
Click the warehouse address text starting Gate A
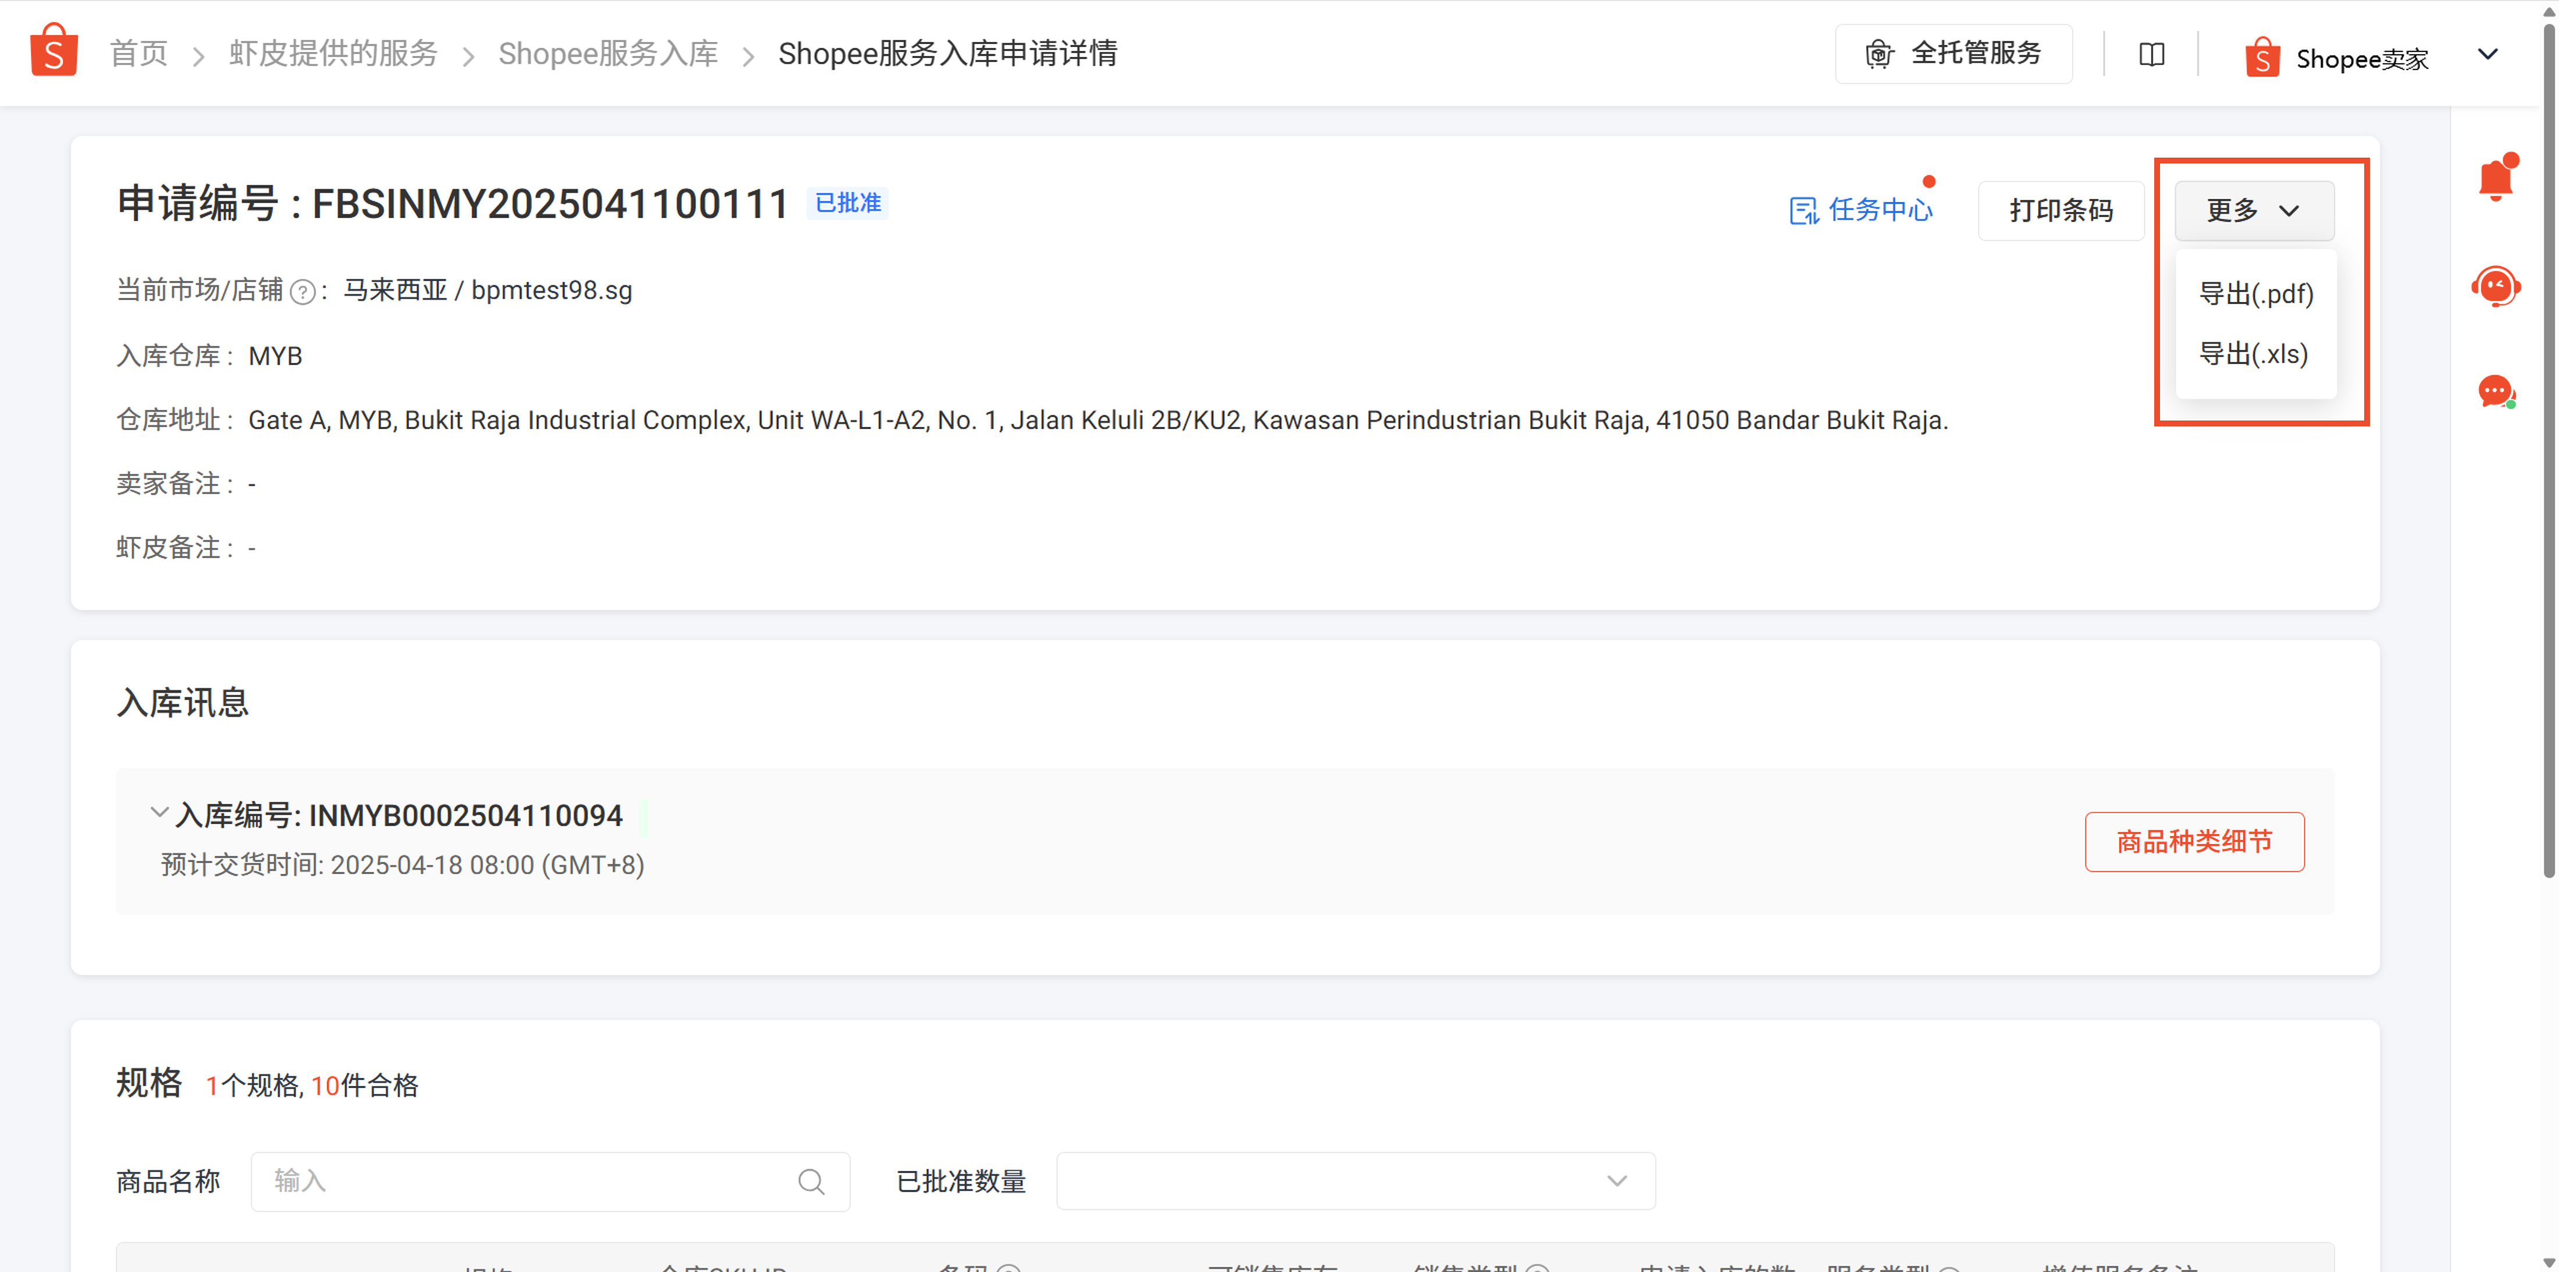pyautogui.click(x=1097, y=421)
